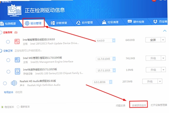
Task: Click the 百宝箱 box icon
Action: [155, 21]
